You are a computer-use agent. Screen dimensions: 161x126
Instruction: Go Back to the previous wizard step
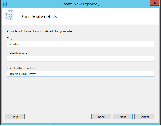(x=101, y=117)
